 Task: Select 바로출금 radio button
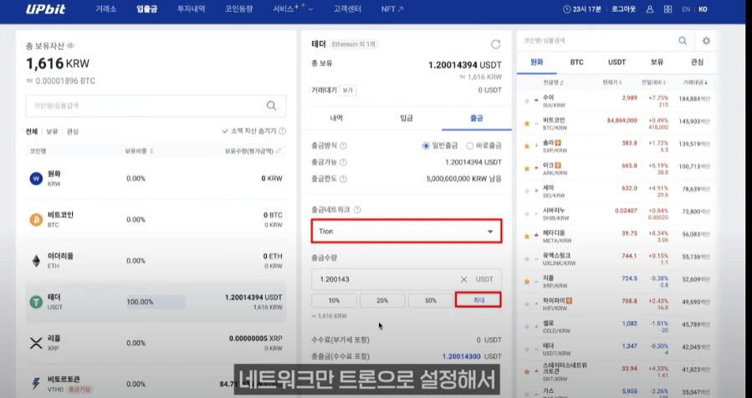point(470,145)
